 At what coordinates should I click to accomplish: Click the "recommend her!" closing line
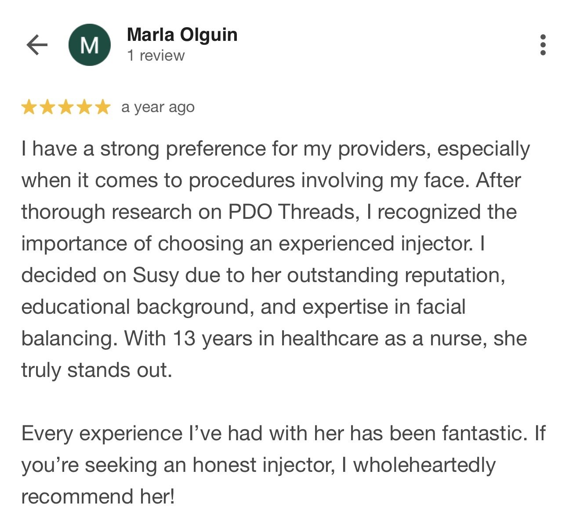coord(98,497)
